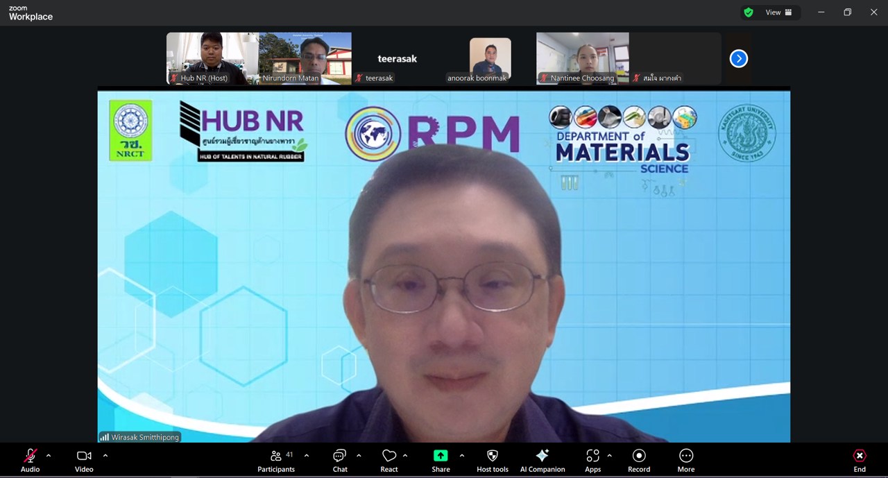888x478 pixels.
Task: Click the green encryption shield icon
Action: (x=749, y=12)
